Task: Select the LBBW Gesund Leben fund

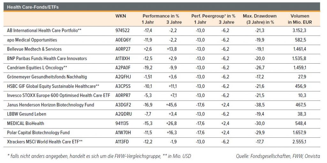Action: [27, 114]
